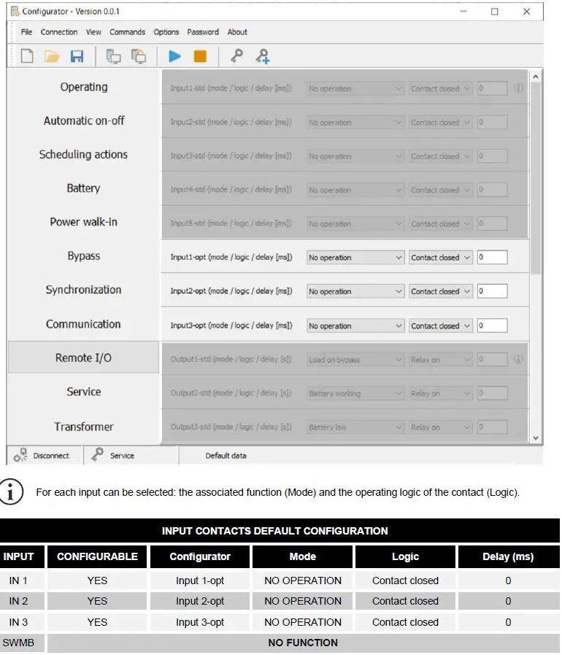
Task: Open the View menu
Action: [93, 31]
